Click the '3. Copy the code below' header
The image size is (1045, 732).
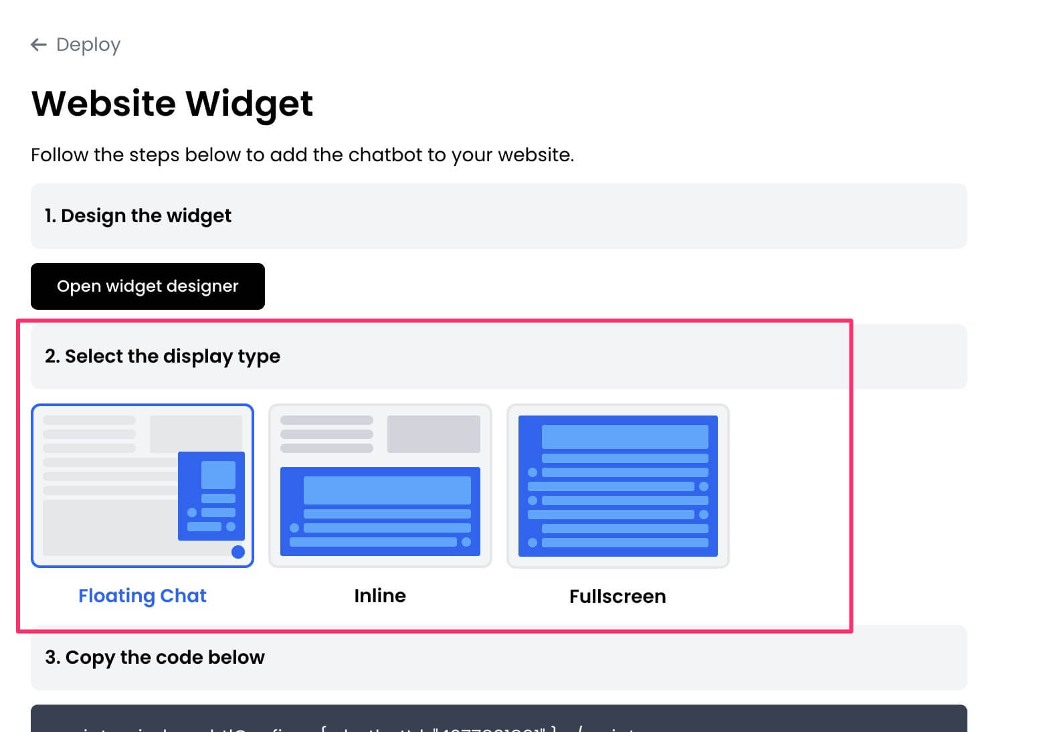click(x=153, y=657)
